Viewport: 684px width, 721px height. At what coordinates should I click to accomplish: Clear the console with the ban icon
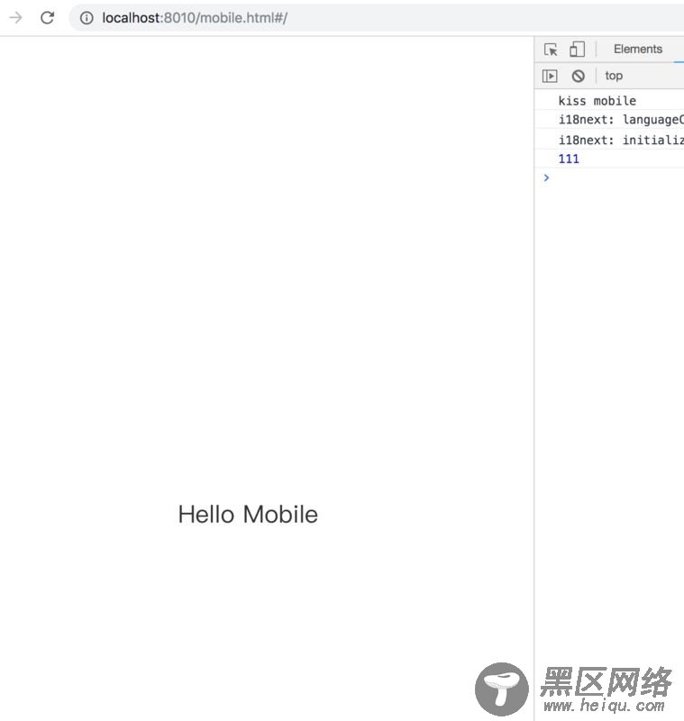(x=579, y=76)
